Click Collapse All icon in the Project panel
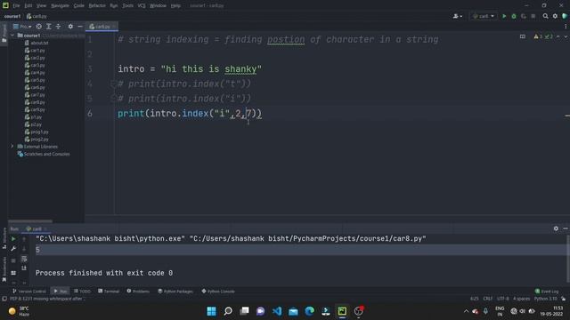Image resolution: width=570 pixels, height=320 pixels. [x=58, y=27]
